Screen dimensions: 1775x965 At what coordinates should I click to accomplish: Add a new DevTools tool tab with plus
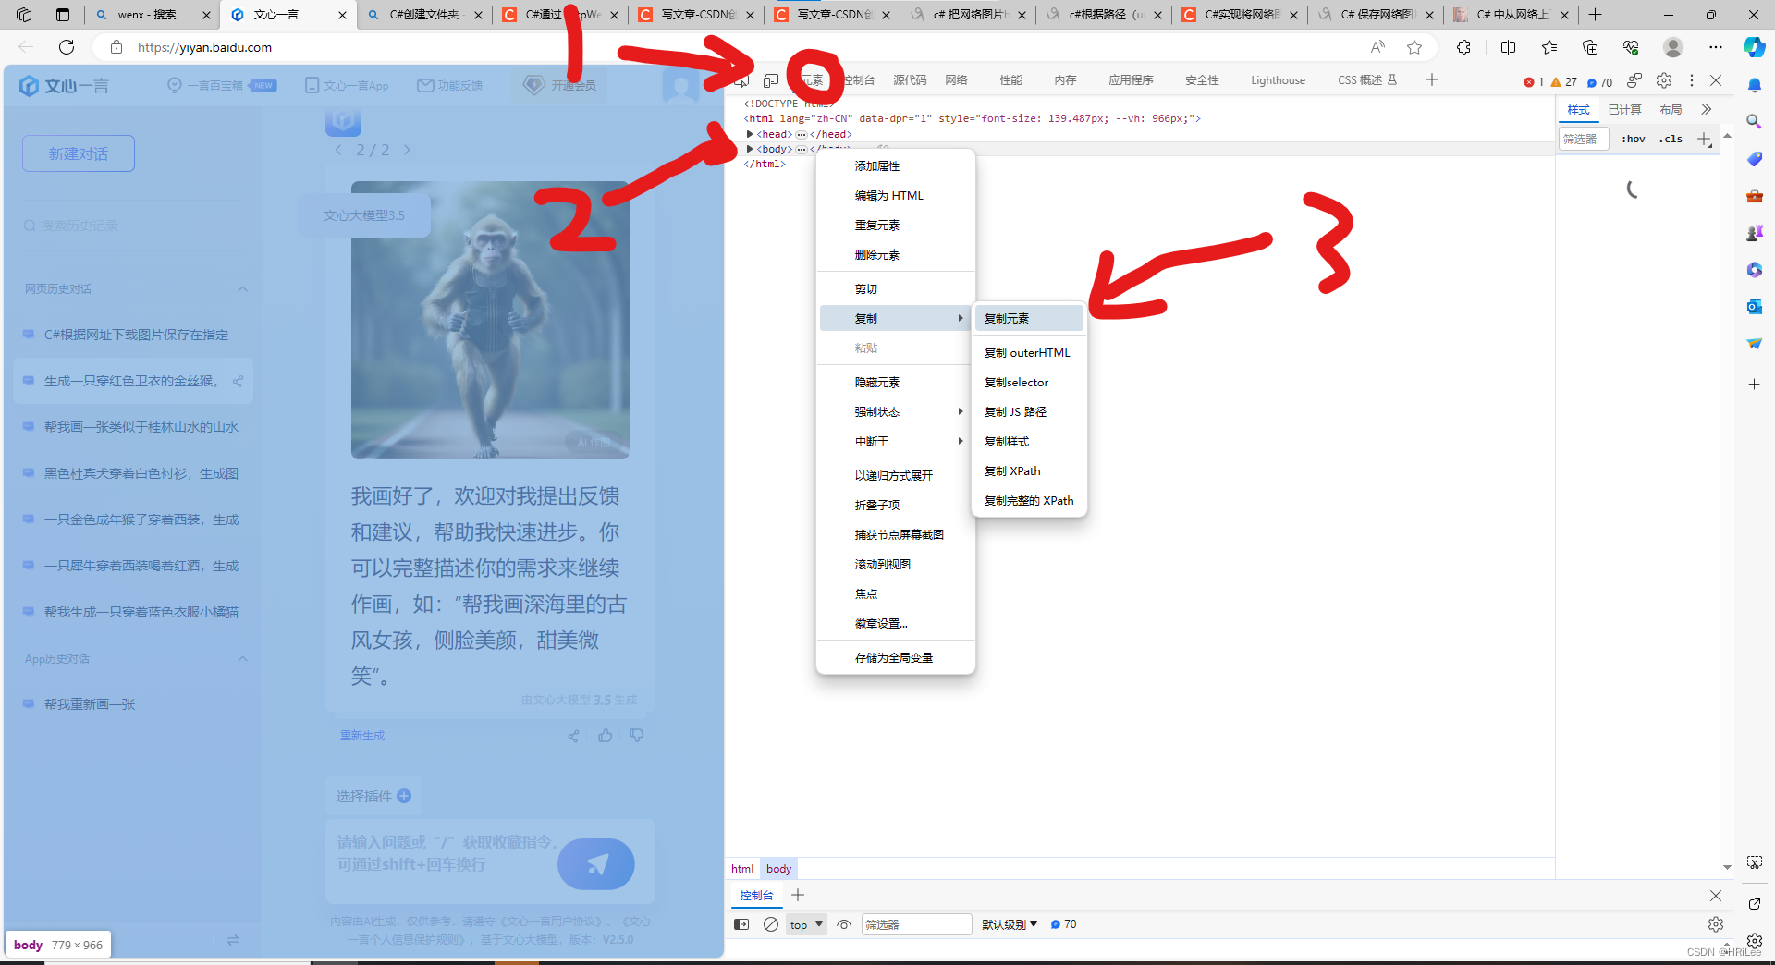(1432, 80)
